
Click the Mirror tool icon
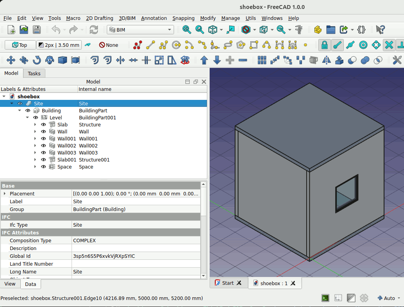tap(327, 60)
